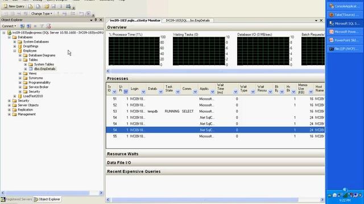Screen dimensions: 364x204
Task: Collapse the Processes section header
Action: 216,79
